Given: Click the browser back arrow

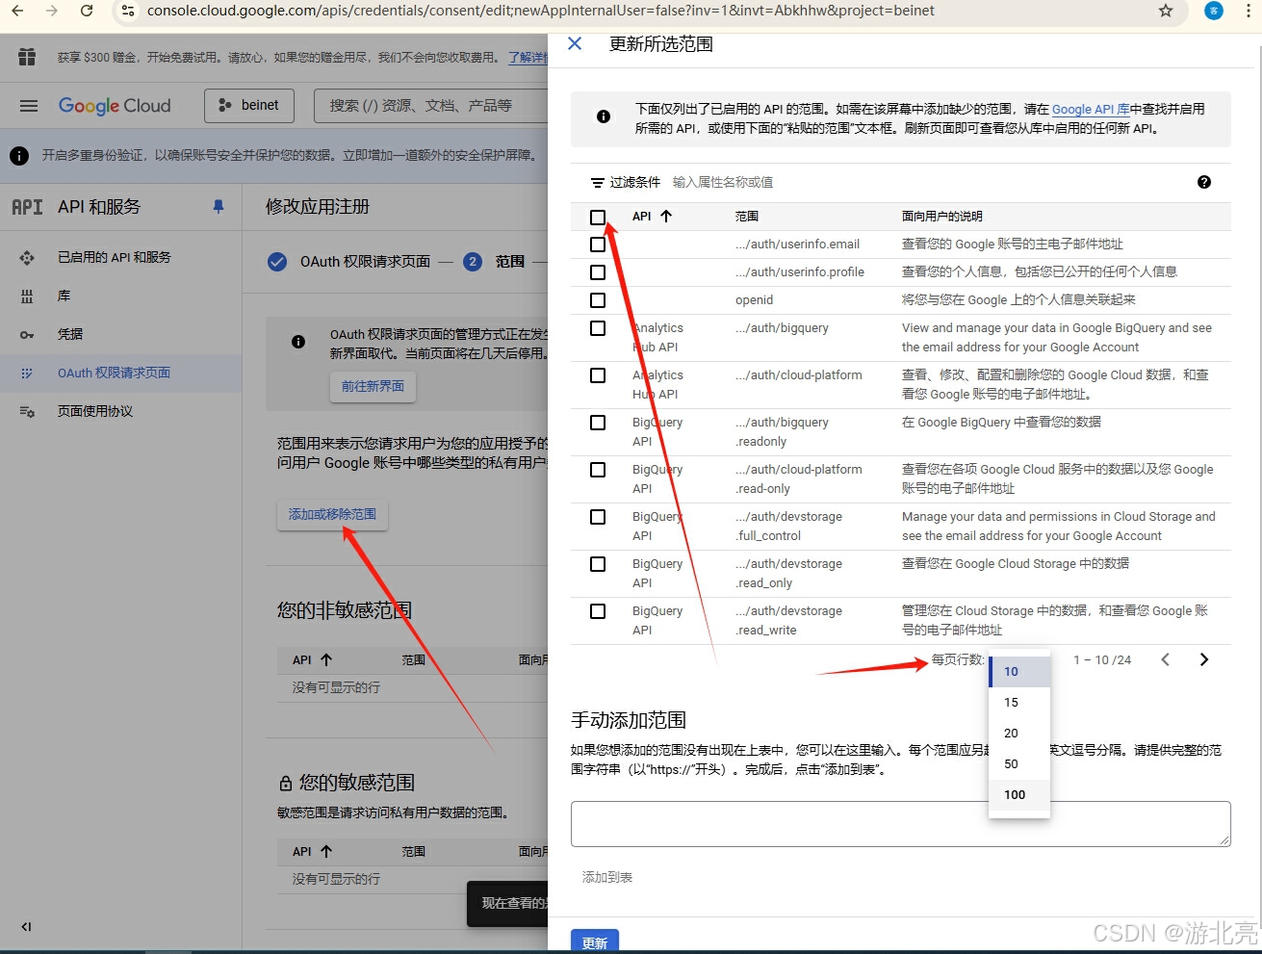Looking at the screenshot, I should pos(17,11).
